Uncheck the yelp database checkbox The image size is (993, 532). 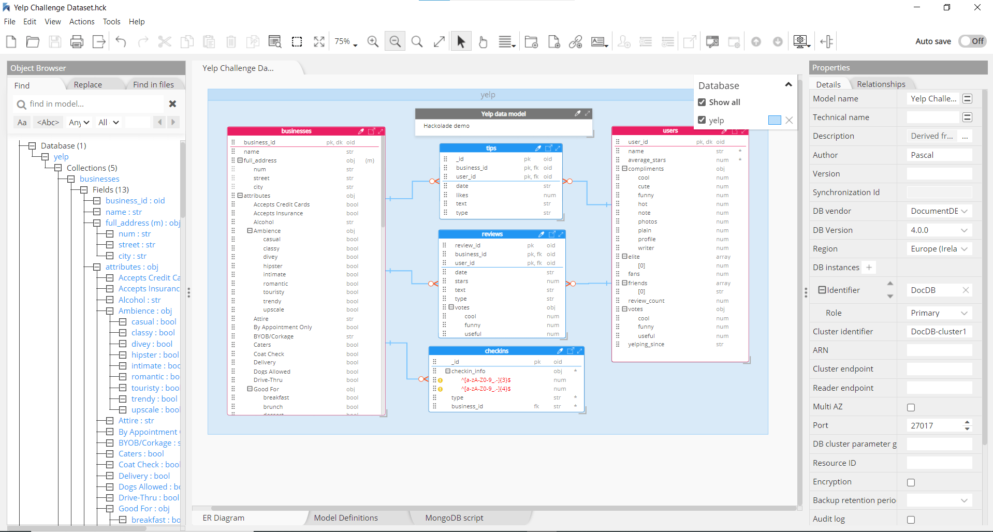(x=702, y=120)
